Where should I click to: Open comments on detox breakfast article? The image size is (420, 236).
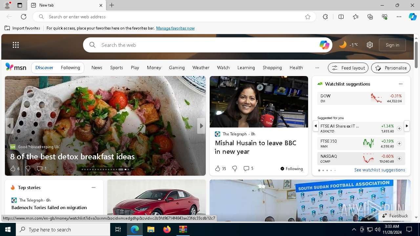[x=41, y=168]
